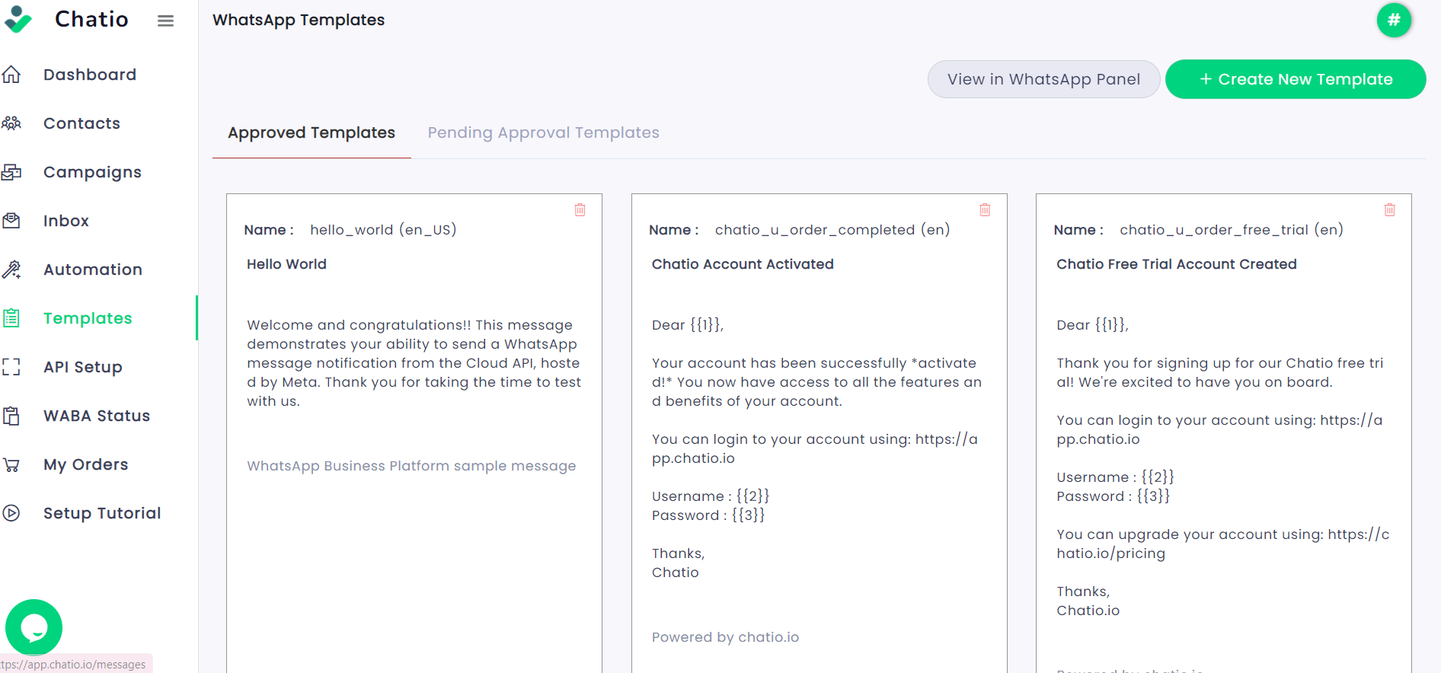Click Create New Template button
This screenshot has height=673, width=1441.
coord(1296,79)
